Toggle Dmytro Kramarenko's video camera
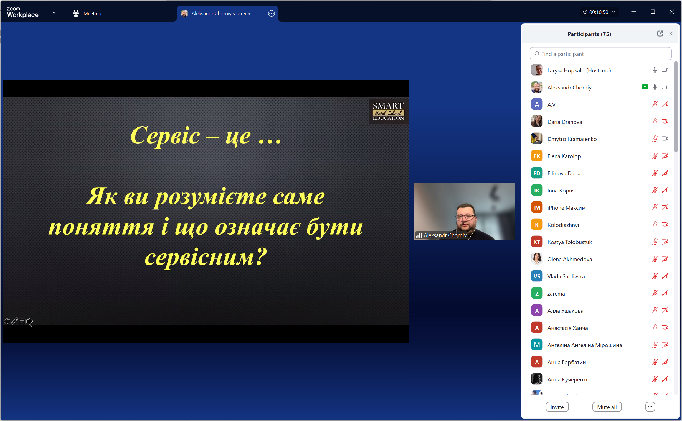The image size is (682, 421). click(665, 139)
